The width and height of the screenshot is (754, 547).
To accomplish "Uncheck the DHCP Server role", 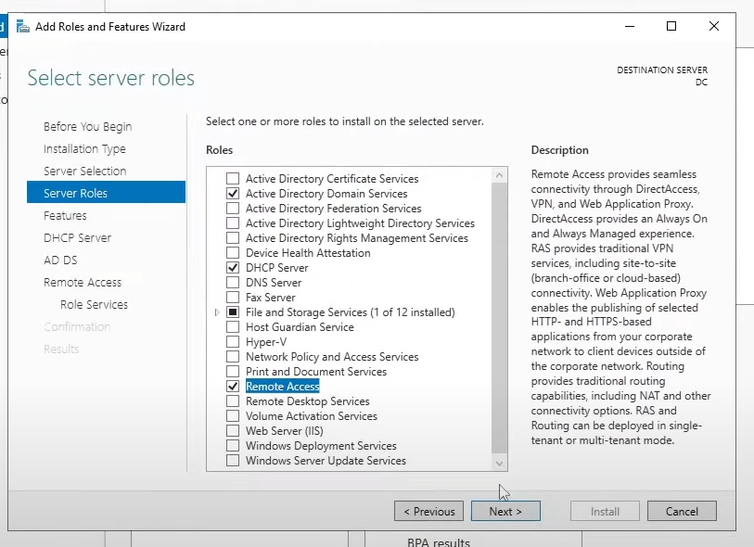I will click(x=233, y=268).
